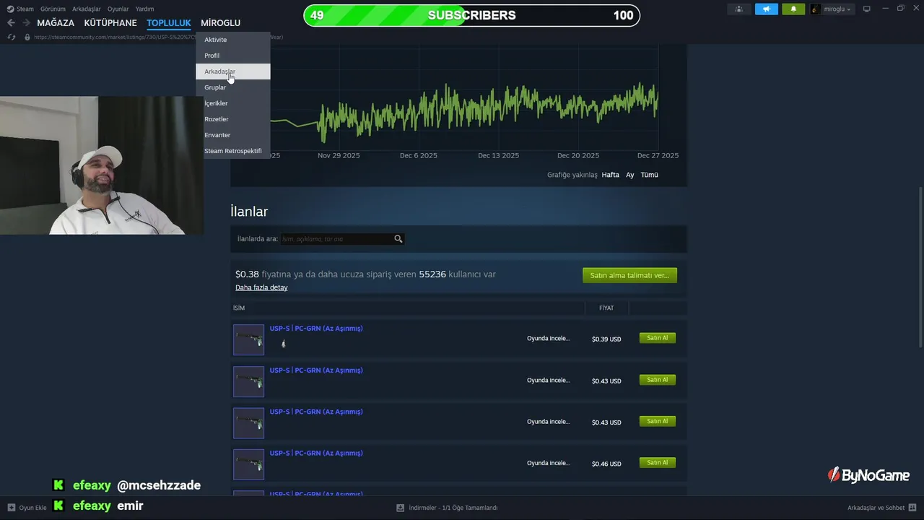Click Oyunda incele for the $0.39 listing
This screenshot has height=520, width=924.
[548, 338]
